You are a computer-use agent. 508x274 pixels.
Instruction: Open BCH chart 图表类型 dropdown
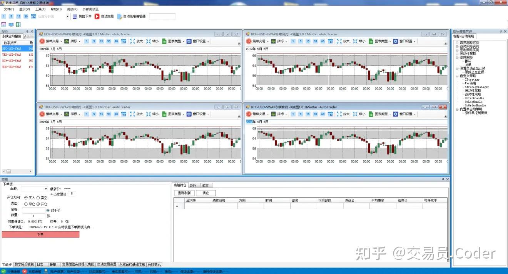coord(390,41)
